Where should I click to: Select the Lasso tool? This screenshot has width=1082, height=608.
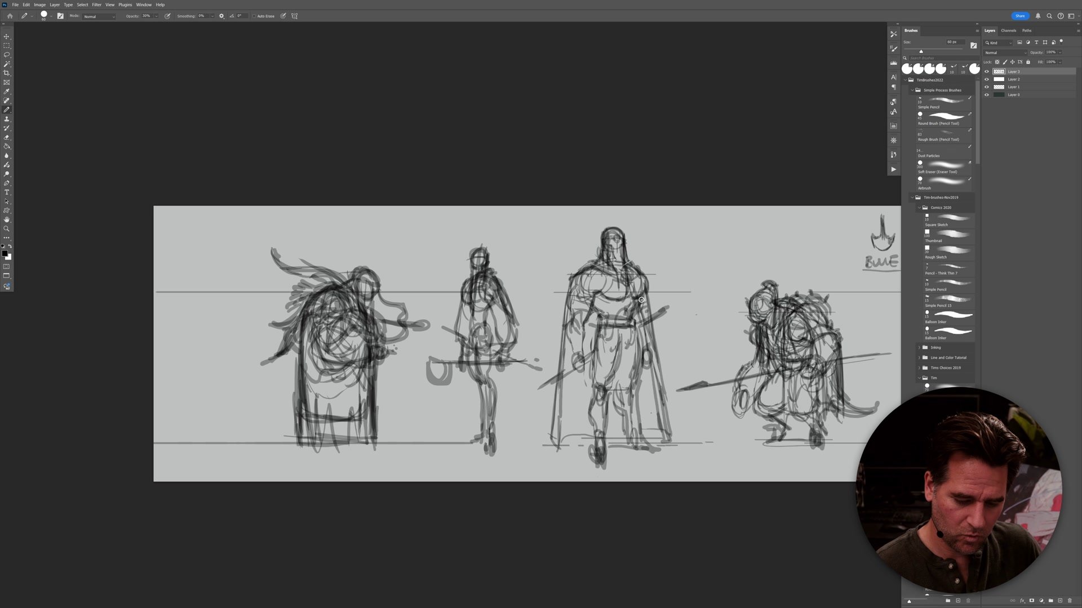click(x=7, y=55)
